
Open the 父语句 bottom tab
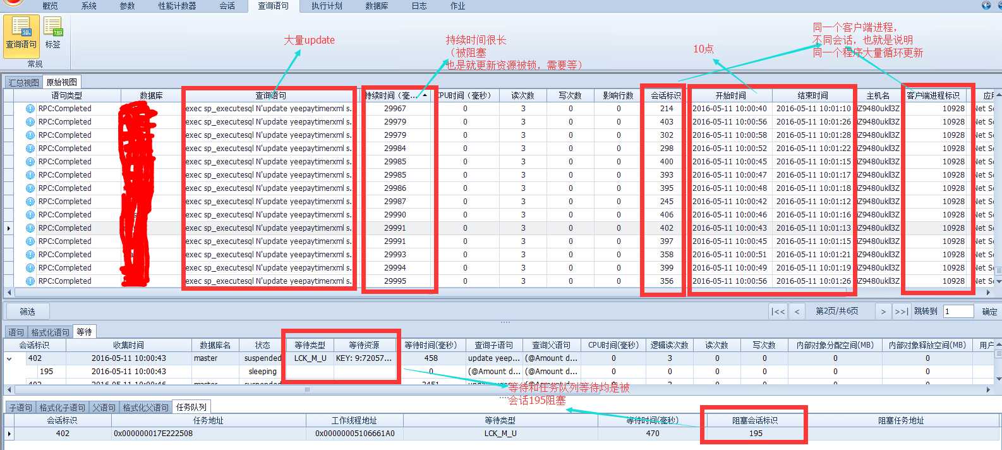pyautogui.click(x=104, y=408)
